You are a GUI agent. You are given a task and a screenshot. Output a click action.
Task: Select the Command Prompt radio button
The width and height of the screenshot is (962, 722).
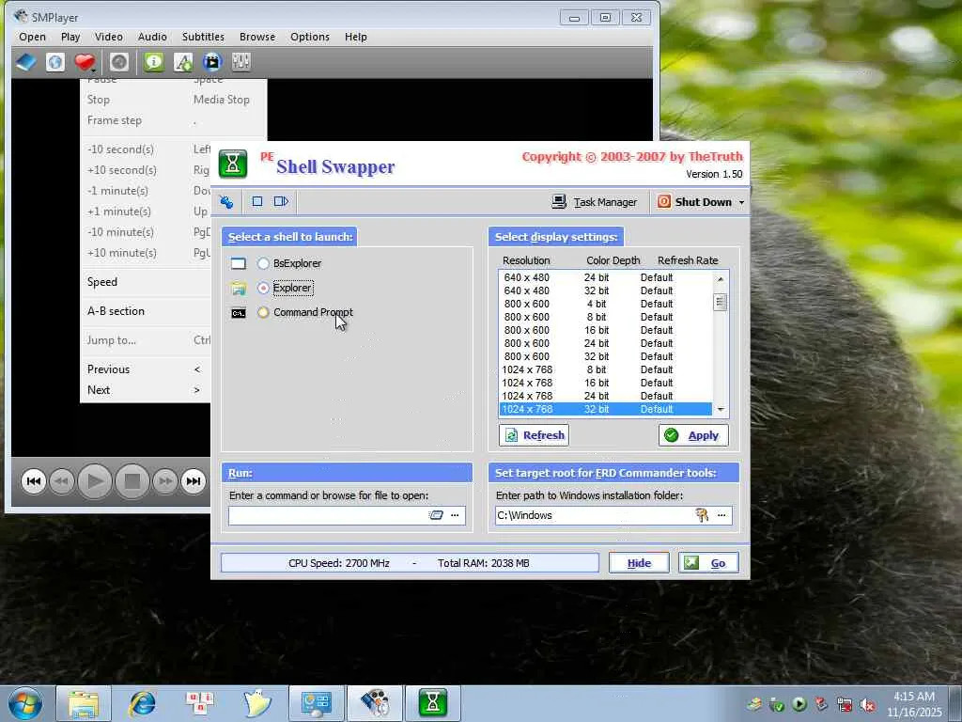[x=263, y=312]
